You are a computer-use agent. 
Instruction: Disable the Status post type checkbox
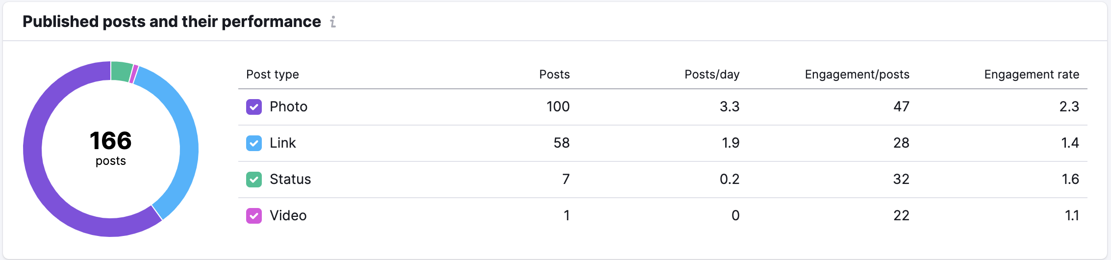click(x=253, y=180)
